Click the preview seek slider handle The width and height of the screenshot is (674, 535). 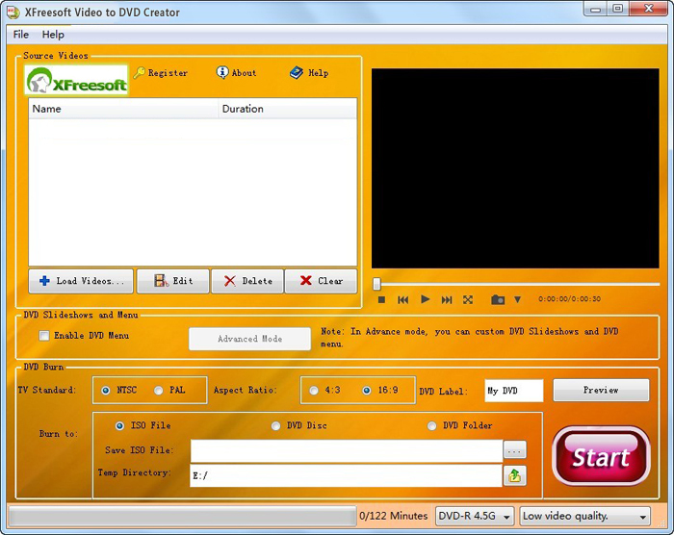tap(377, 284)
